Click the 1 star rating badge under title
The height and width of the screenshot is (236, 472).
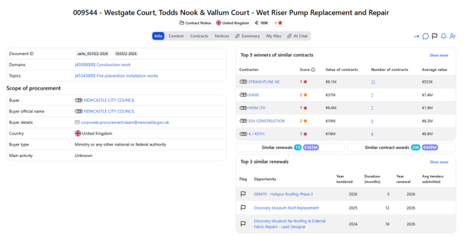click(x=278, y=23)
